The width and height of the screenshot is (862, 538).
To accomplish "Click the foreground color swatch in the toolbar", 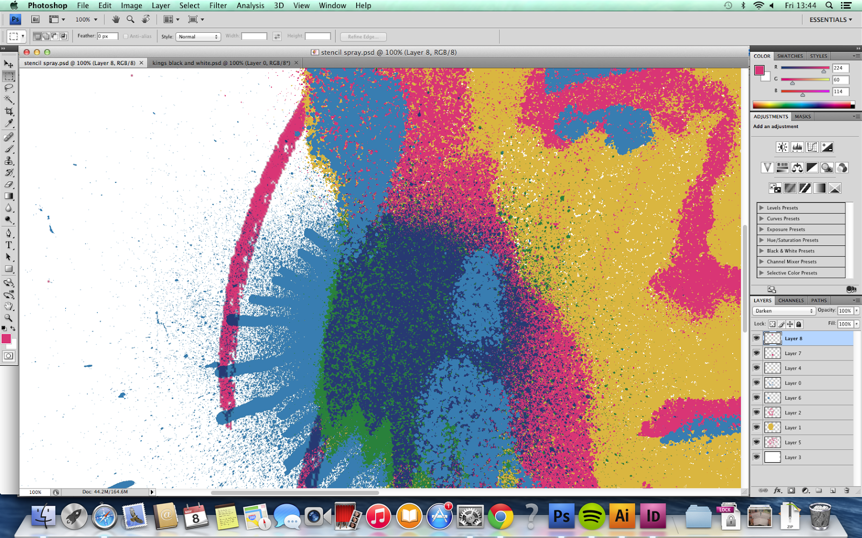I will coord(7,339).
